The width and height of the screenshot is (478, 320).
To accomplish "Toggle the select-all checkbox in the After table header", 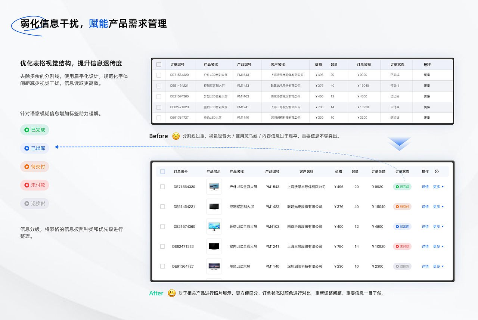I will [x=162, y=171].
